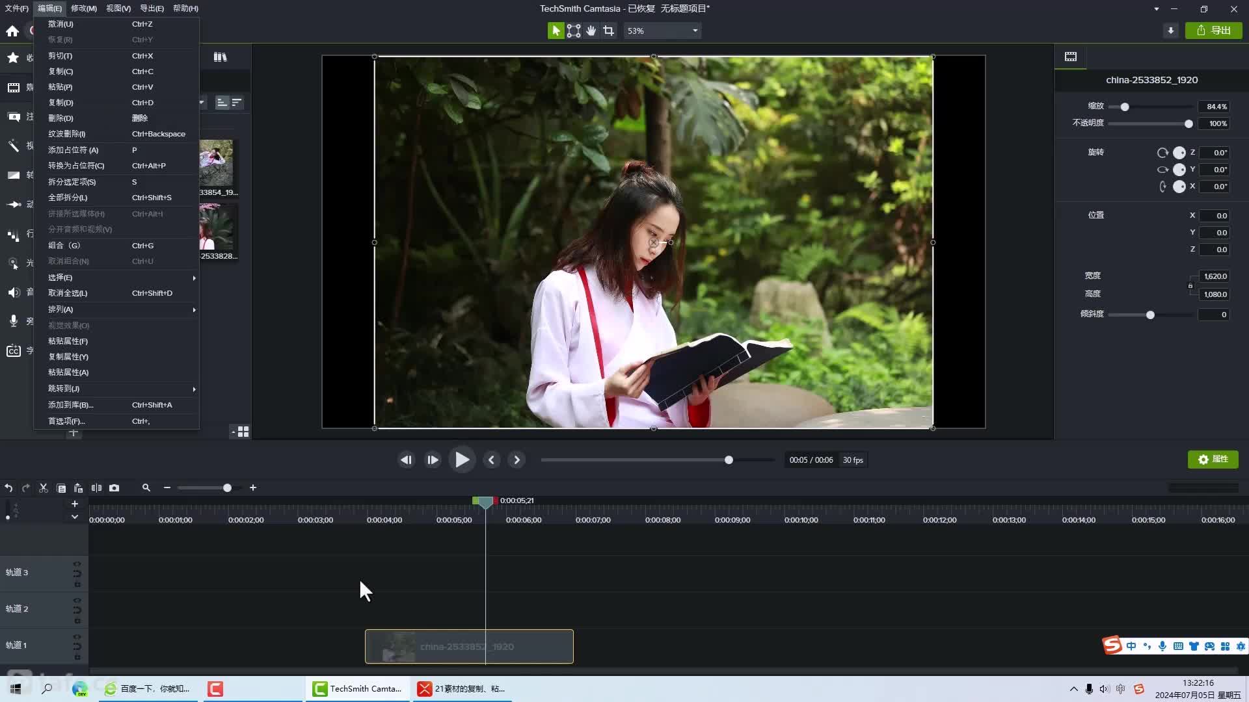
Task: Take a snapshot with the camera icon
Action: 114,487
